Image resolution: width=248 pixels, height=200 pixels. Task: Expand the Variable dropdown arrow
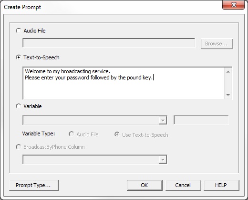coord(163,120)
